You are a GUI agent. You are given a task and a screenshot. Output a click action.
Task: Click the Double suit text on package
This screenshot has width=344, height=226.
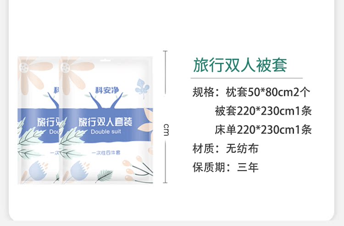click(106, 132)
